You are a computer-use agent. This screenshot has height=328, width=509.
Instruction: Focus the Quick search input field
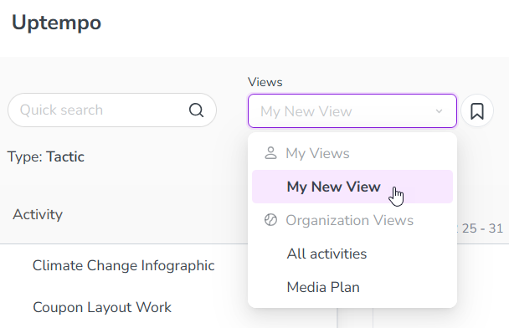coord(112,110)
